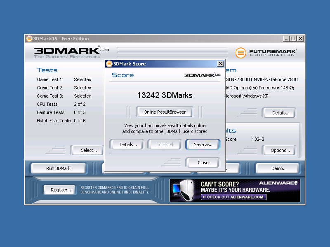Click 'View your benchmark result details online' text
Viewport: 330px width, 247px height.
click(165, 126)
